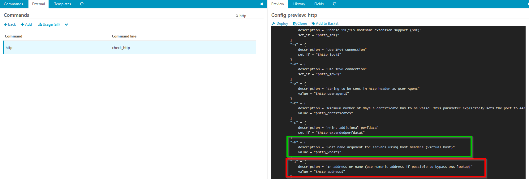
Task: Click the Add to Basket link
Action: [x=327, y=24]
